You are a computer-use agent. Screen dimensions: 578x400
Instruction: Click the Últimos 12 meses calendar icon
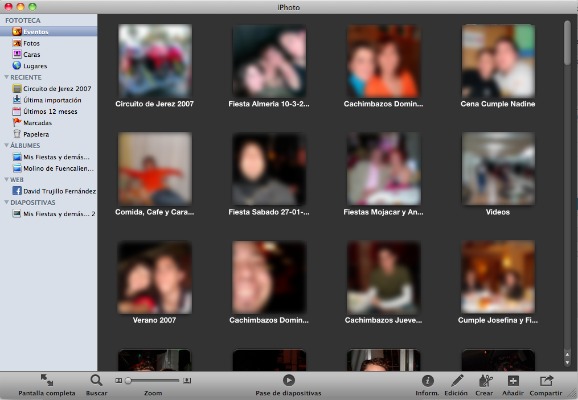pyautogui.click(x=17, y=111)
